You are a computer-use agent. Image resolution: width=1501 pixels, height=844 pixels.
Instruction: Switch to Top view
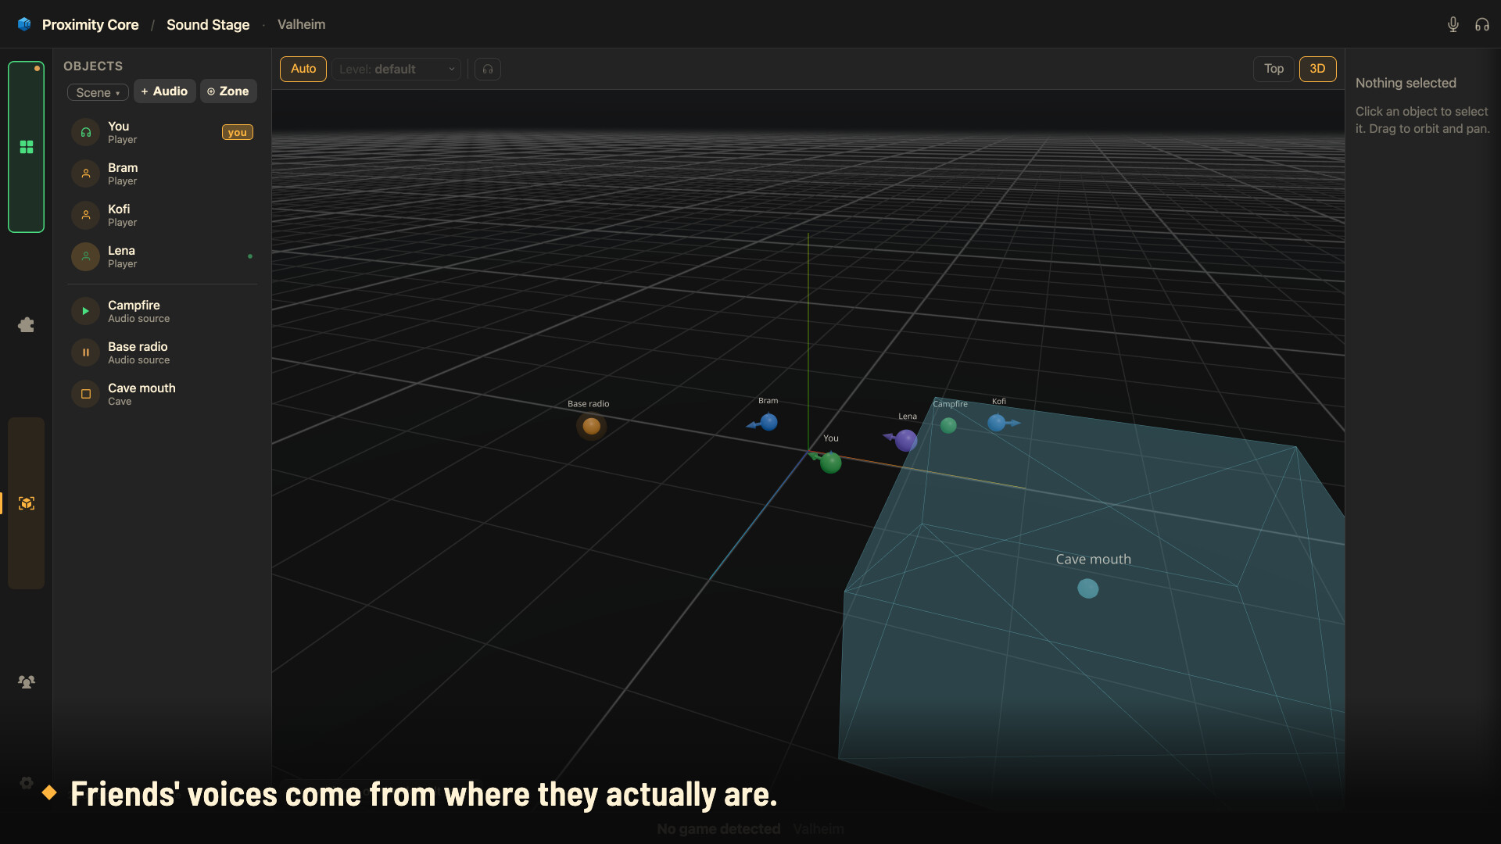pyautogui.click(x=1274, y=69)
